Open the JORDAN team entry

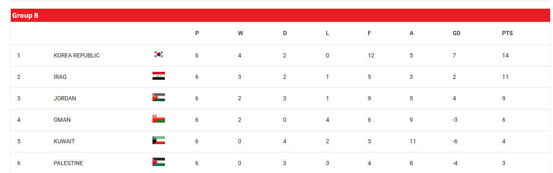point(65,98)
